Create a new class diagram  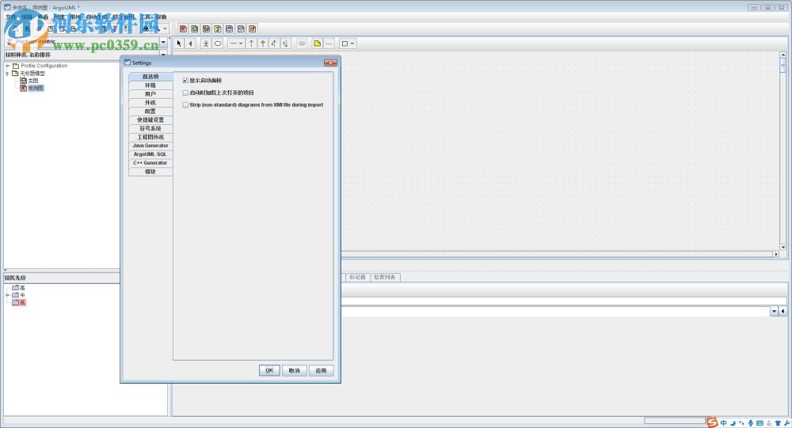click(x=195, y=28)
